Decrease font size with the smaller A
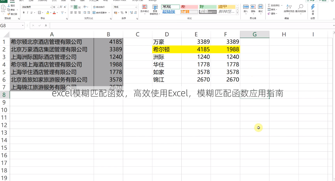The image size is (335, 181). [x=65, y=7]
